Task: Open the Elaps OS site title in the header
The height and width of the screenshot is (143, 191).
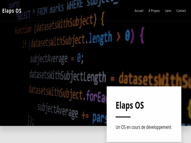Action: pos(12,11)
